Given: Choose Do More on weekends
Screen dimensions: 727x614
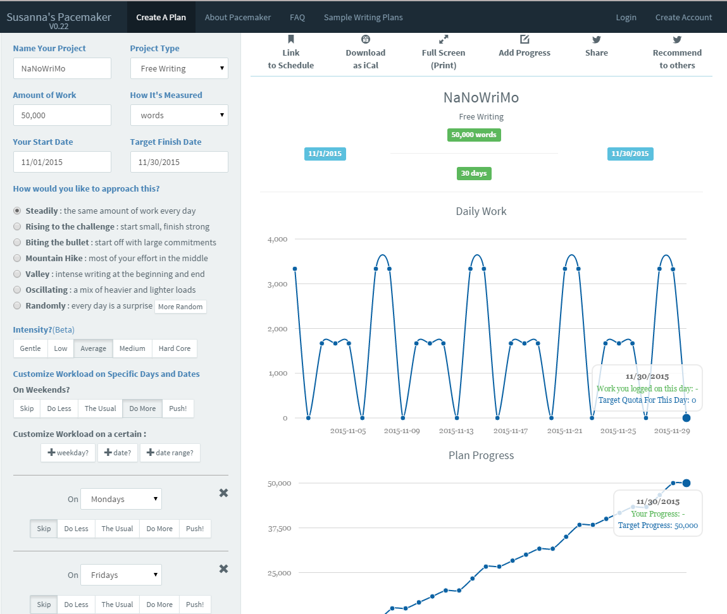Looking at the screenshot, I should [142, 408].
